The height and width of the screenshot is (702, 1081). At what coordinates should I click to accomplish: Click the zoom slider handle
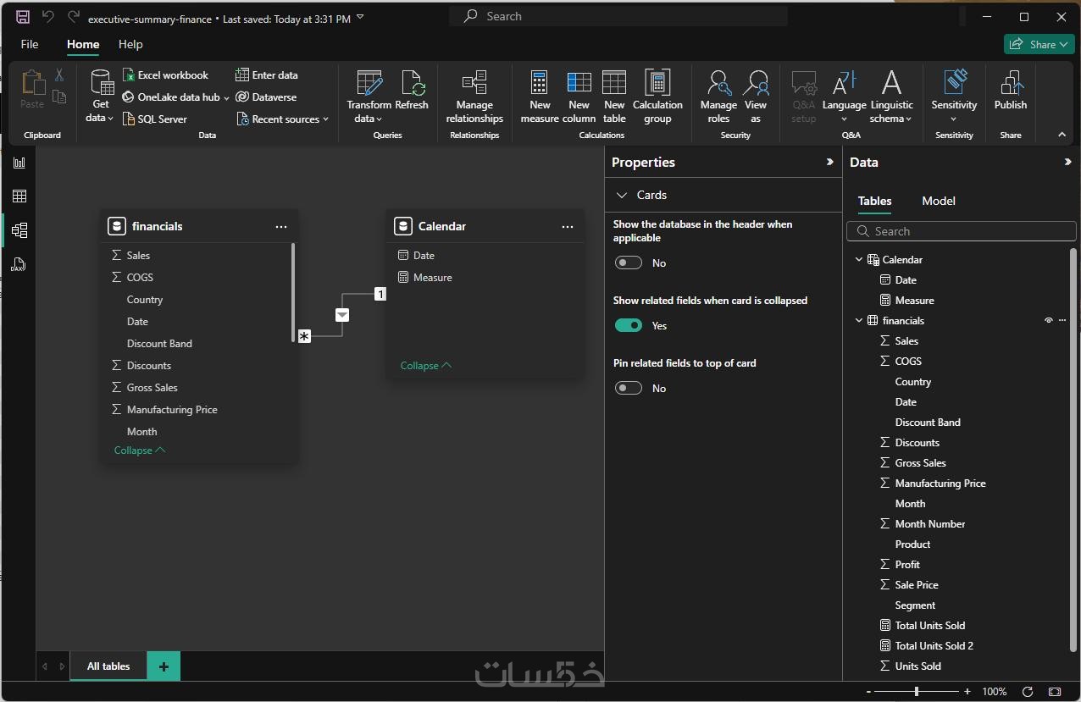(916, 692)
